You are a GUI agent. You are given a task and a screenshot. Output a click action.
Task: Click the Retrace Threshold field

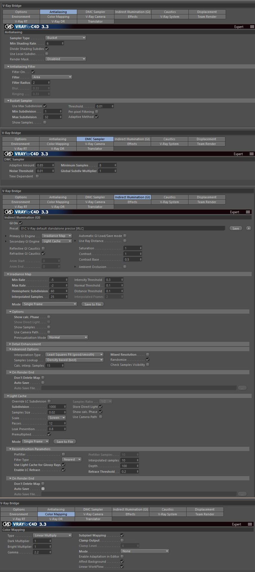pos(130,472)
